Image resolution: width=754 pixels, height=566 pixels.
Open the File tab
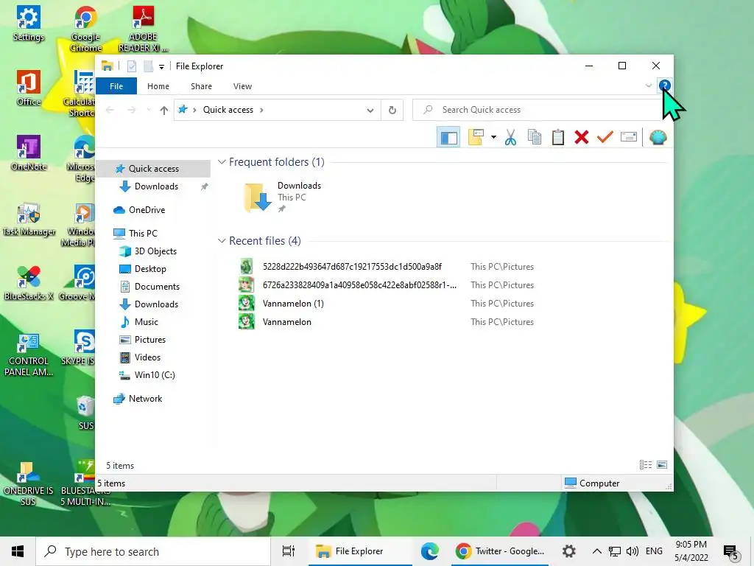click(116, 86)
